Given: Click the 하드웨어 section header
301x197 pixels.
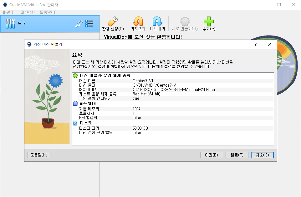Looking at the screenshot, I should pos(88,104).
